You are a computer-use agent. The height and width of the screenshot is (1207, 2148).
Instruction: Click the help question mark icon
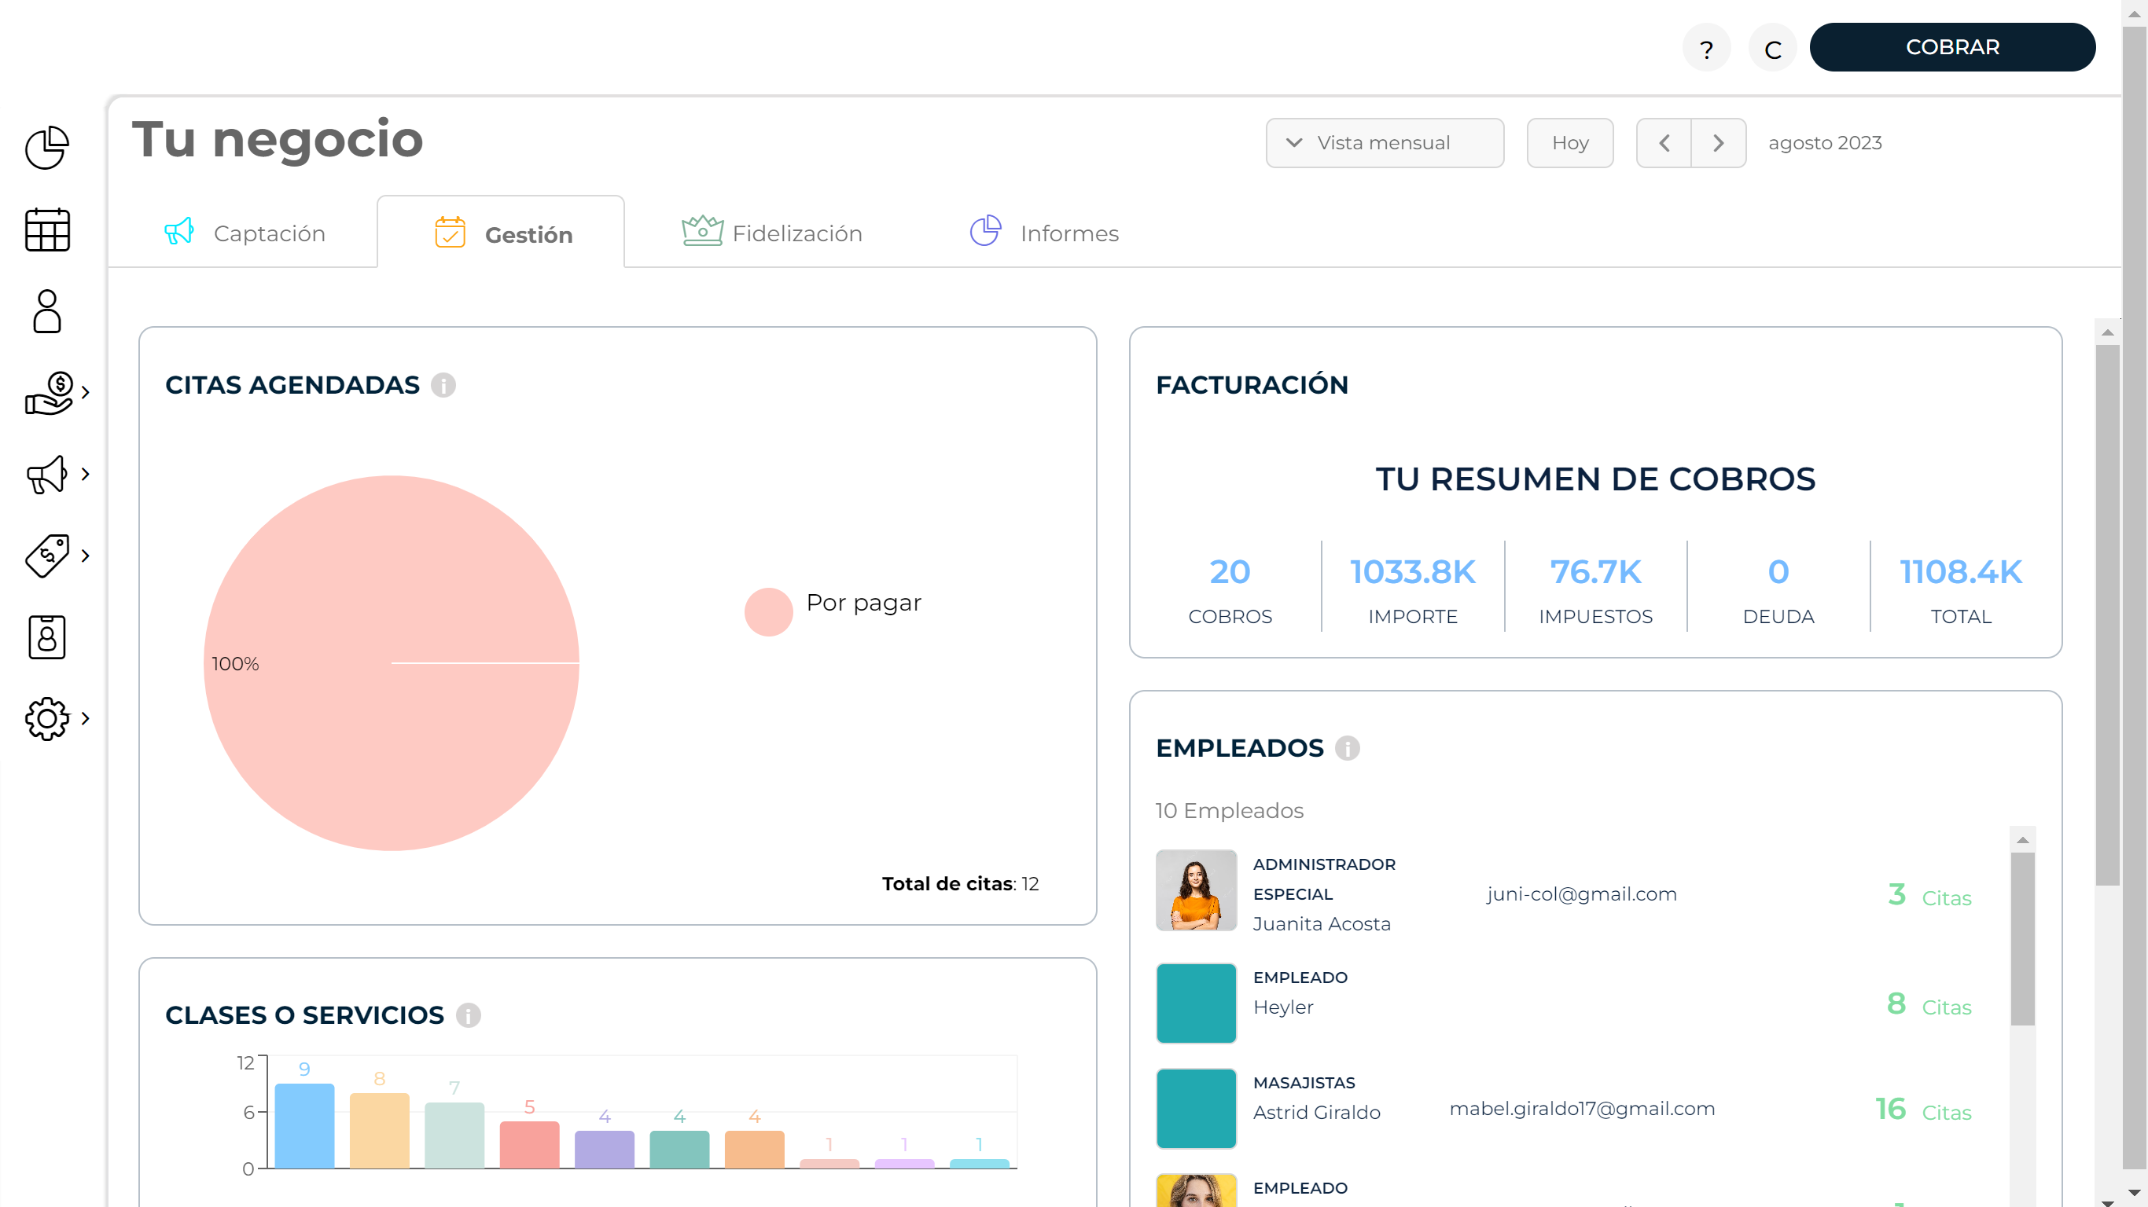[1706, 49]
